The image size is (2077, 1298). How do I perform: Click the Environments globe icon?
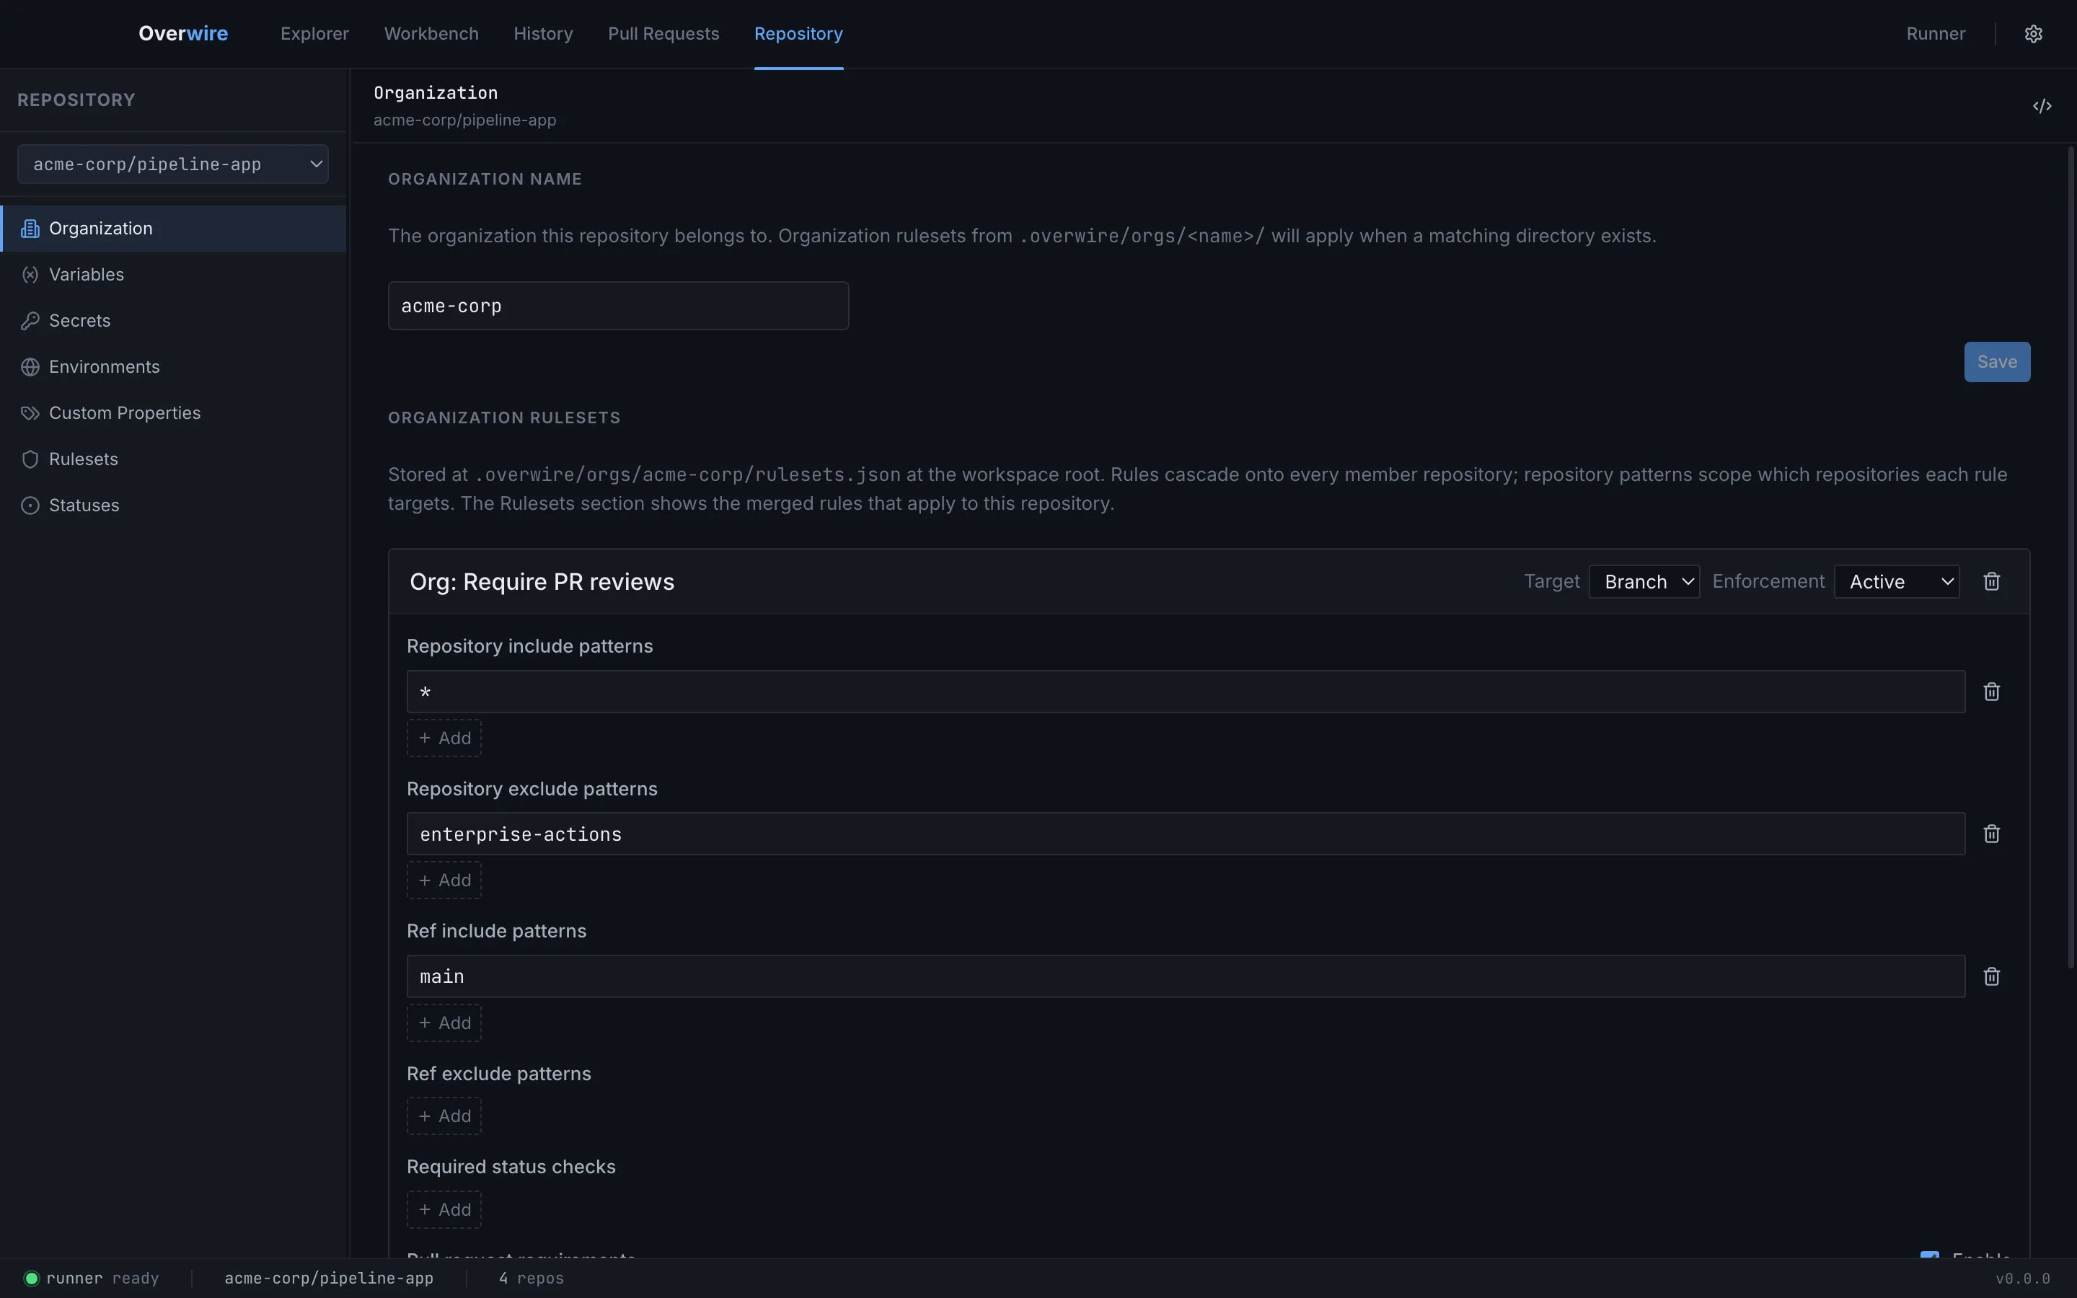[x=30, y=366]
